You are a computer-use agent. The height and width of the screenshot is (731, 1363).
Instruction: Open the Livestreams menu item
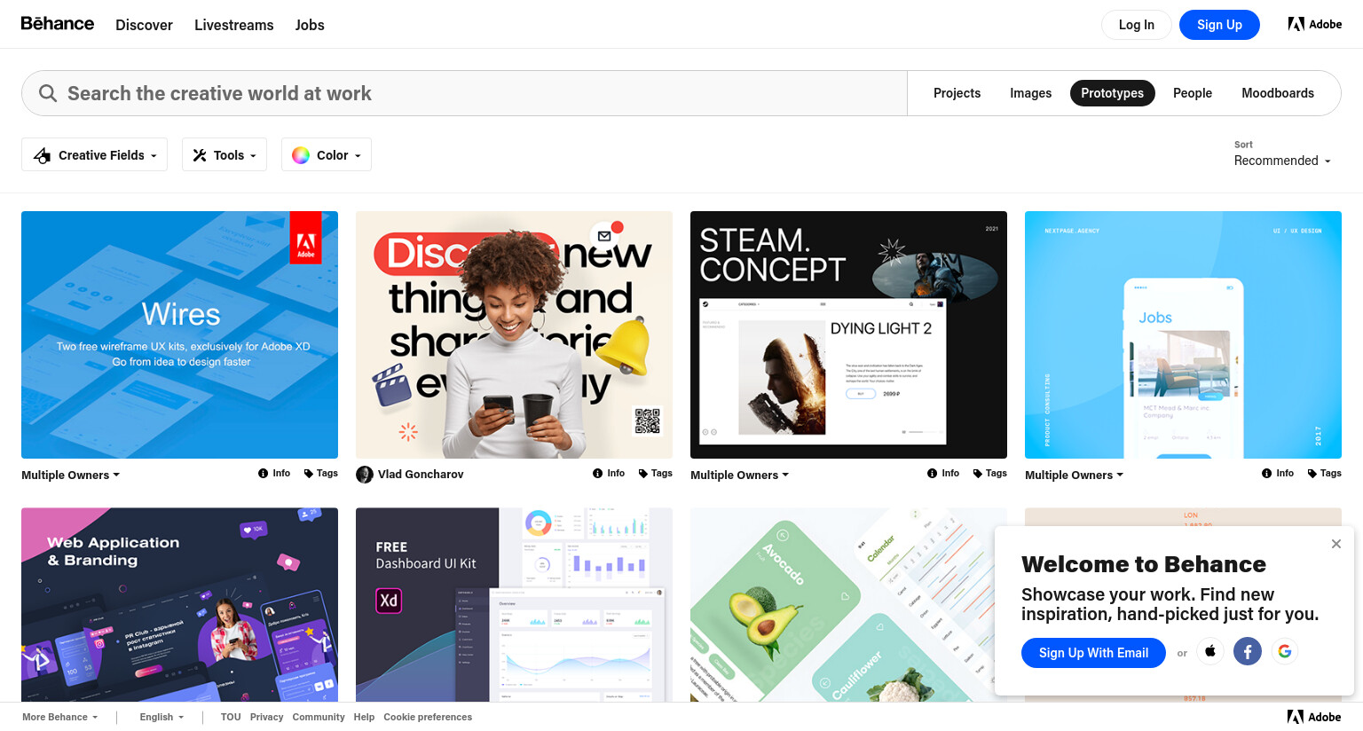click(234, 25)
